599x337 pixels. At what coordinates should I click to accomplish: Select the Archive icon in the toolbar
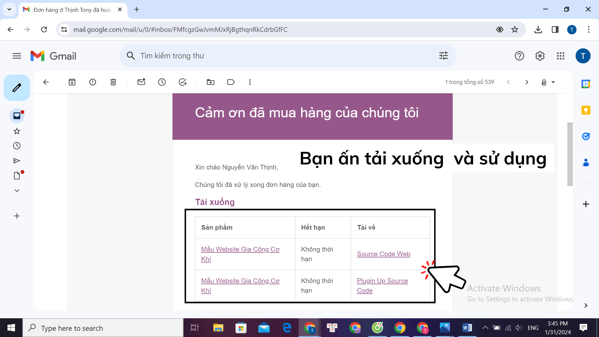point(72,82)
